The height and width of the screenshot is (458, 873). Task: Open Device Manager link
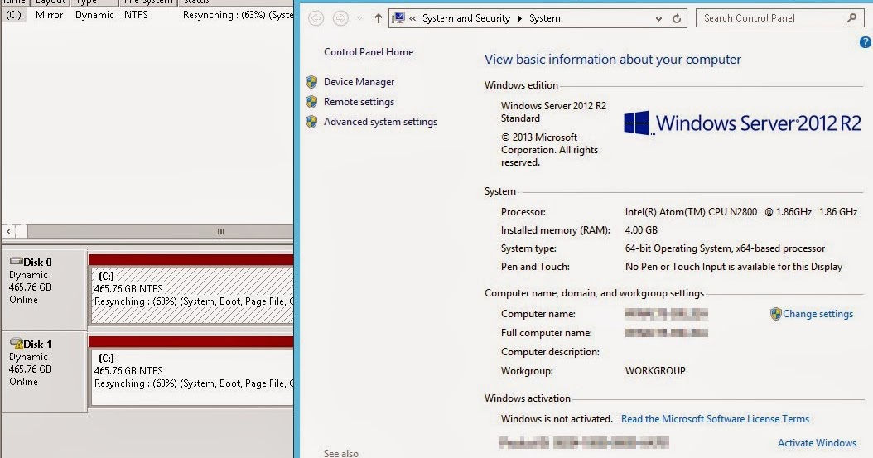coord(359,82)
